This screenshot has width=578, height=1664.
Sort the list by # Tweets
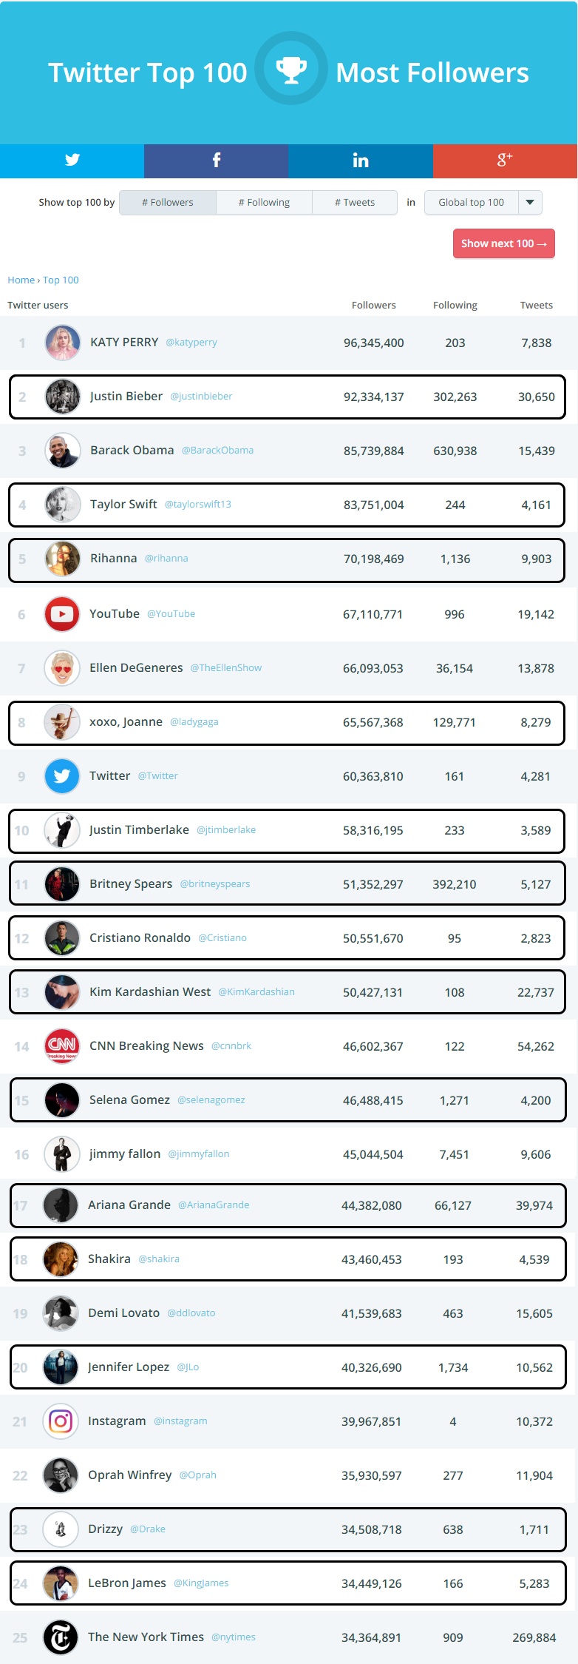tap(355, 203)
